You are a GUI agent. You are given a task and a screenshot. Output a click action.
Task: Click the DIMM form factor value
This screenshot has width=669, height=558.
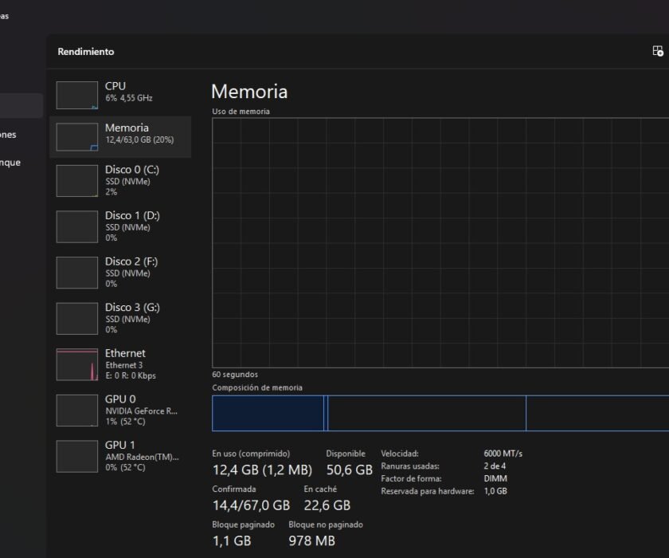pyautogui.click(x=495, y=478)
